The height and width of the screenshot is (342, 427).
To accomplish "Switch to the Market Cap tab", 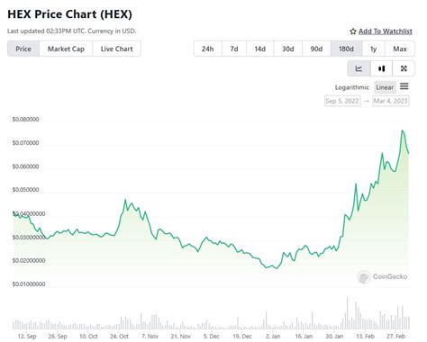I will pos(66,49).
